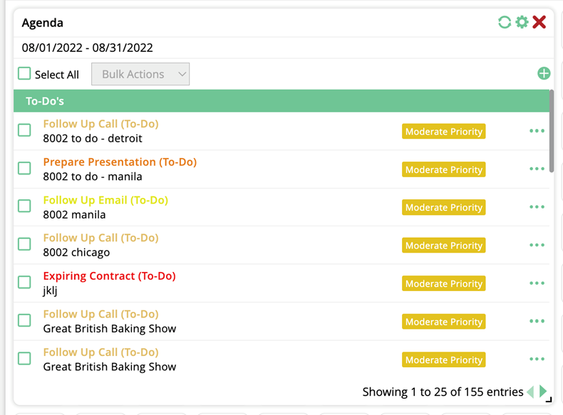Click the 08/01/2022 - 08/31/2022 date range

(88, 48)
